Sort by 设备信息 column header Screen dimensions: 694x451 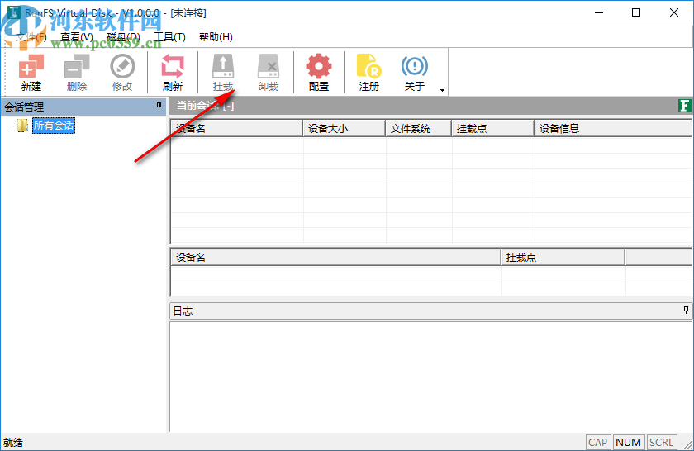[614, 128]
